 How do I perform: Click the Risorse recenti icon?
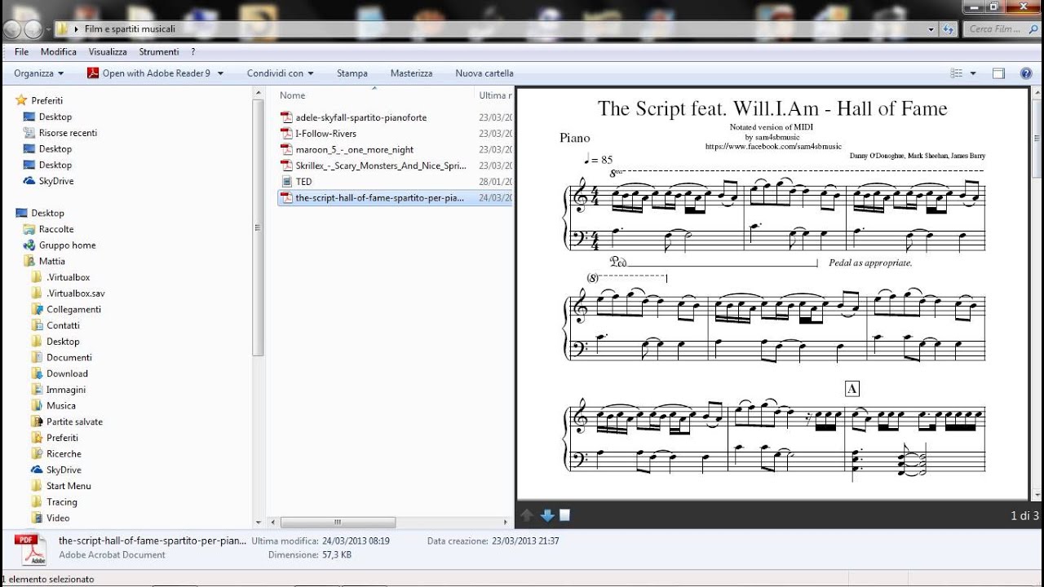tap(29, 133)
